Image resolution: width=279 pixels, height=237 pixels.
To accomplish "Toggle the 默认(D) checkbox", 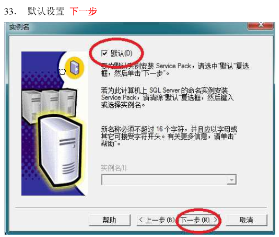I will point(104,53).
